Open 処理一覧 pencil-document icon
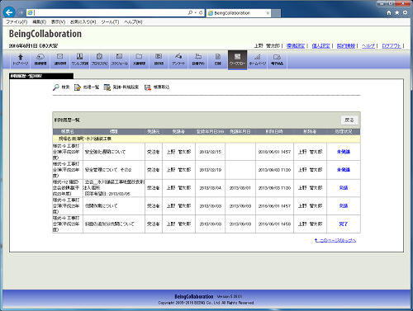The image size is (413, 311). (x=78, y=87)
